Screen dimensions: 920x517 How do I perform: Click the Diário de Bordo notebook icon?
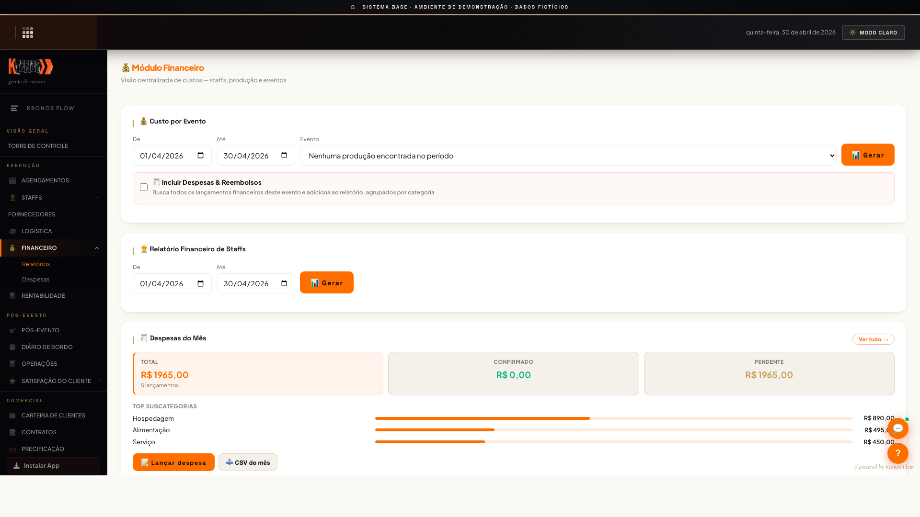click(x=12, y=347)
